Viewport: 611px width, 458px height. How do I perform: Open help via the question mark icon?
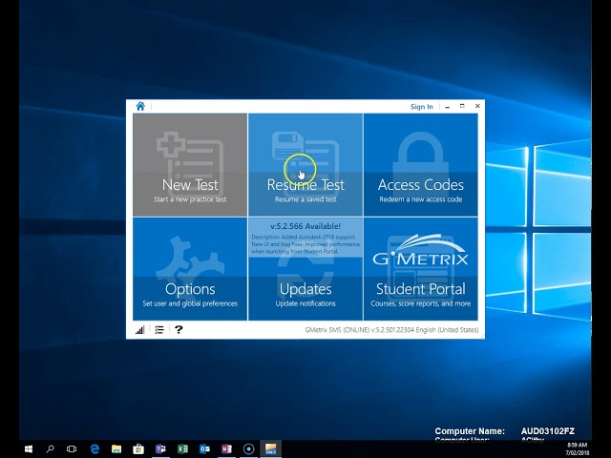(179, 330)
